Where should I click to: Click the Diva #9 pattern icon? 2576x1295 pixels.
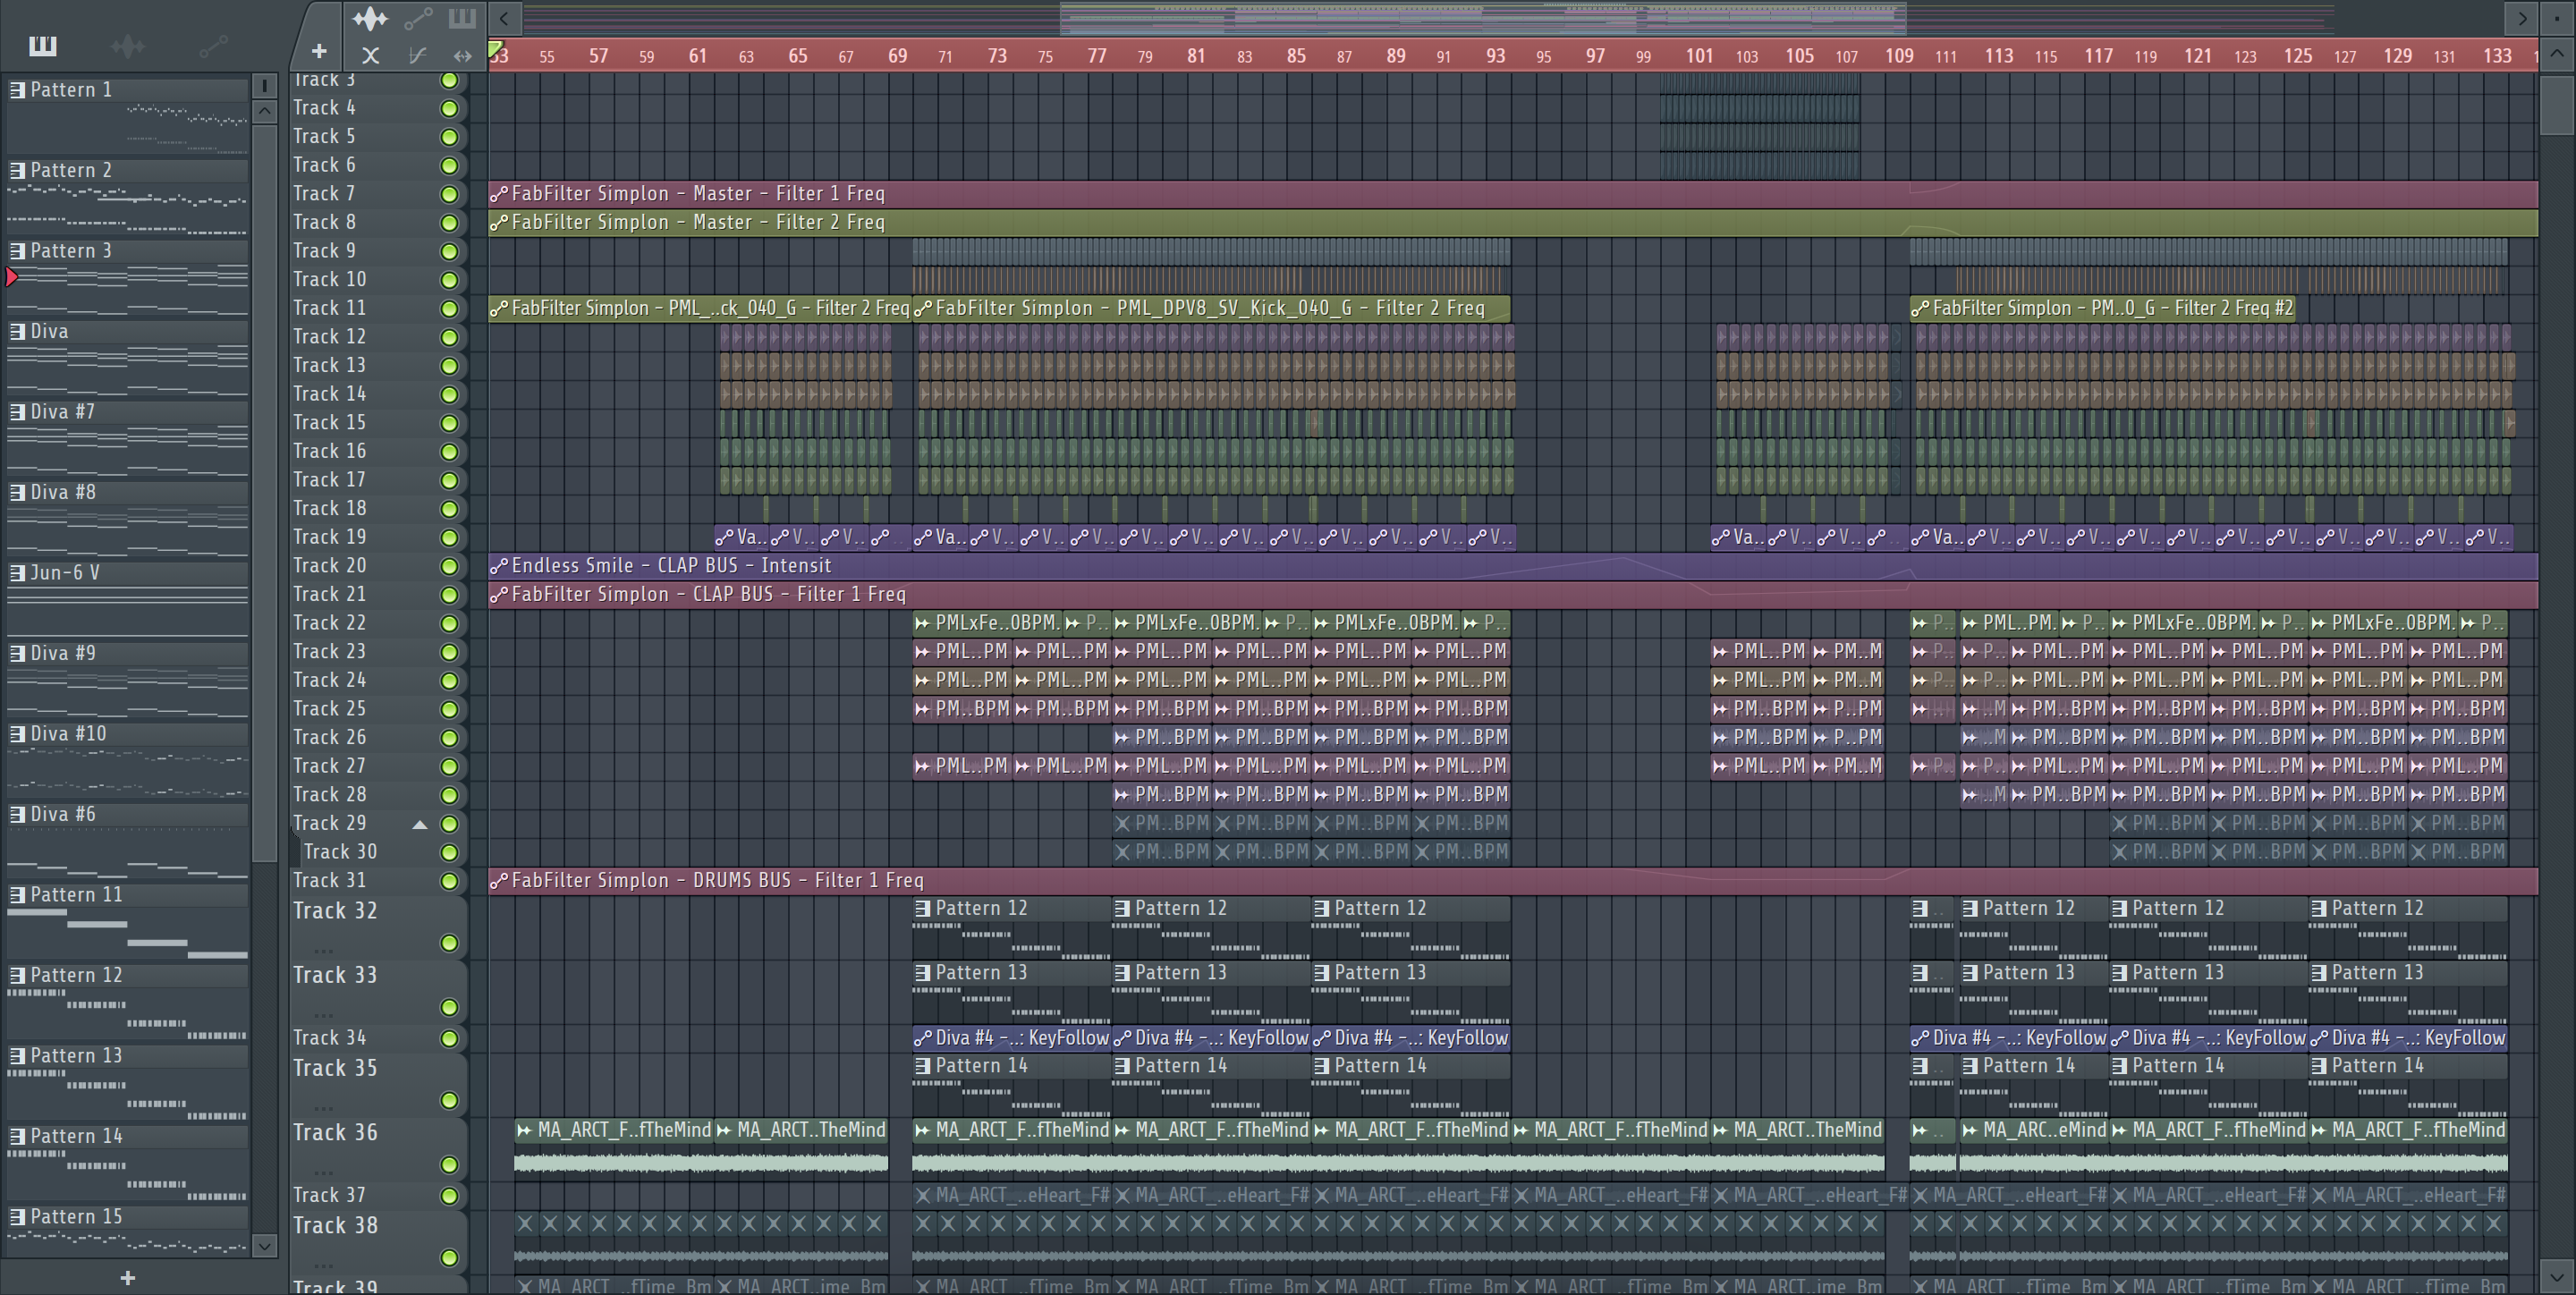click(17, 654)
